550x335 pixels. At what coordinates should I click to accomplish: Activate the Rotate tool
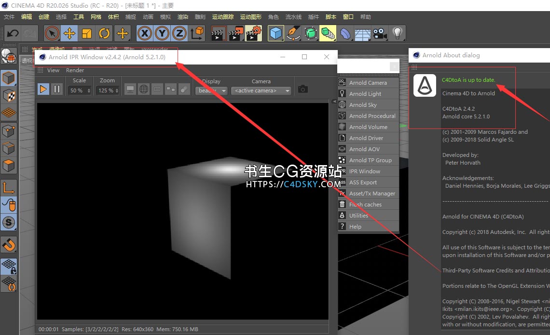104,33
